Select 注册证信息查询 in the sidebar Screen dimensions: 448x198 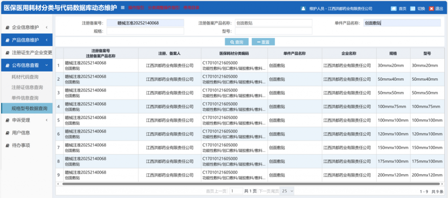coord(27,88)
